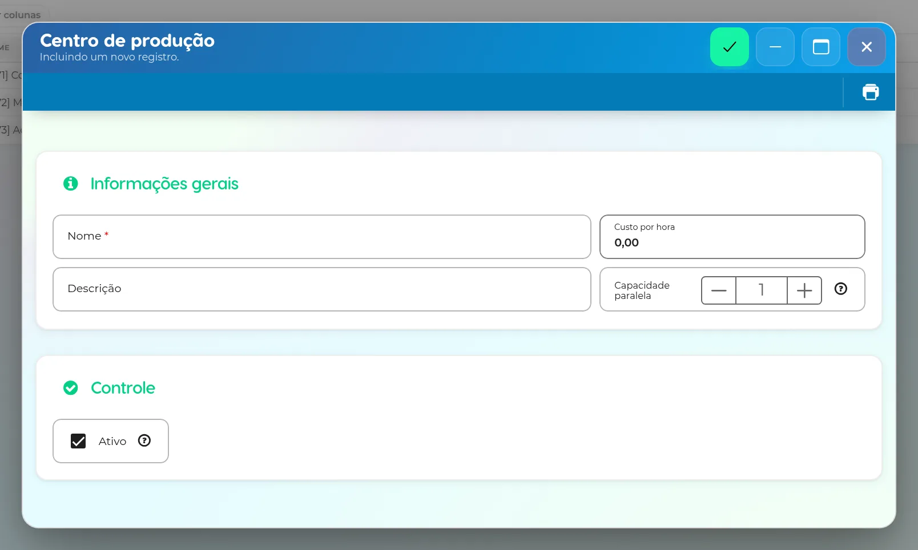Minimize the Centro de produção dialog

click(775, 47)
